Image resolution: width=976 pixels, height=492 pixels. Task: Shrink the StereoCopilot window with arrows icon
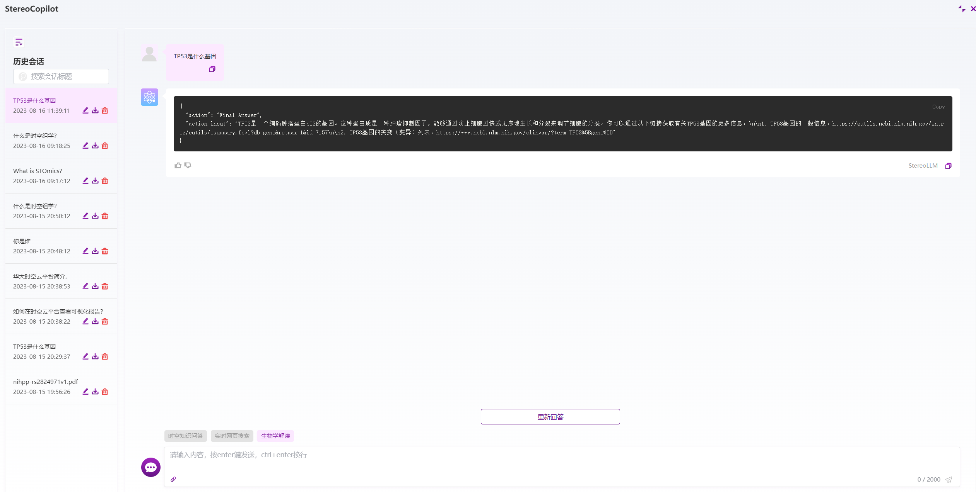tap(962, 8)
